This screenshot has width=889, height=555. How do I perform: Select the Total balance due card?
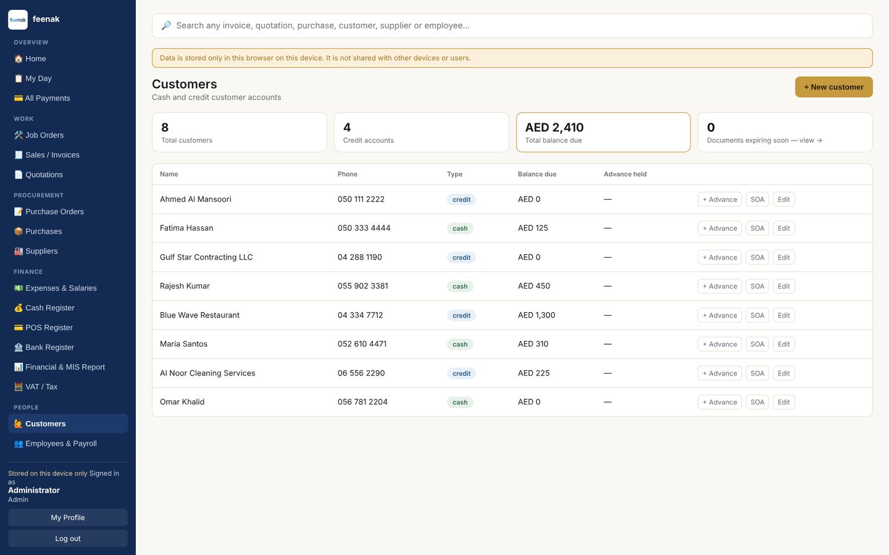(x=603, y=132)
